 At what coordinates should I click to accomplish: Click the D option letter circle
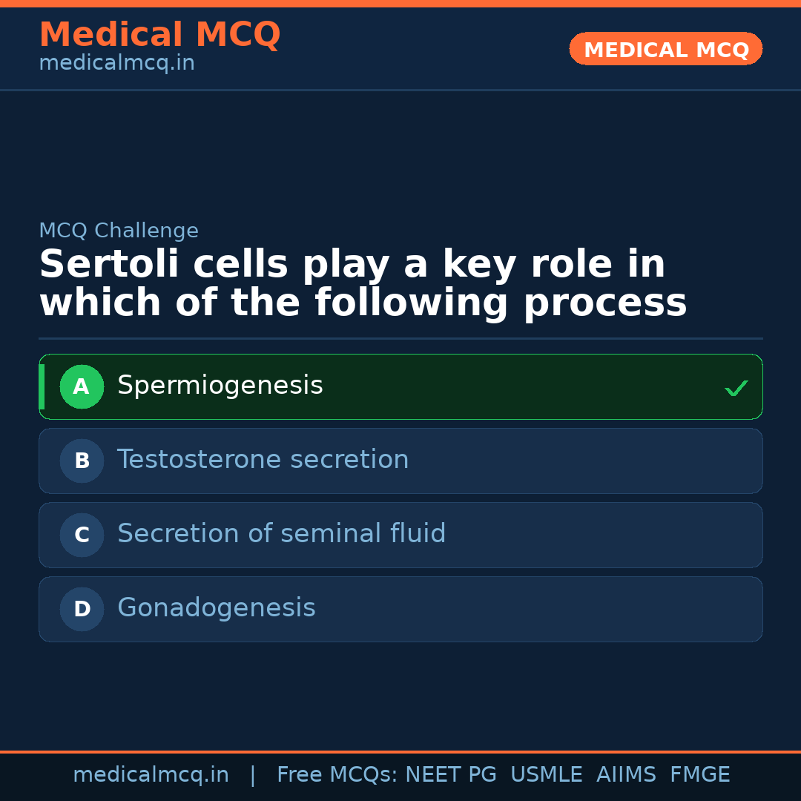pos(82,609)
